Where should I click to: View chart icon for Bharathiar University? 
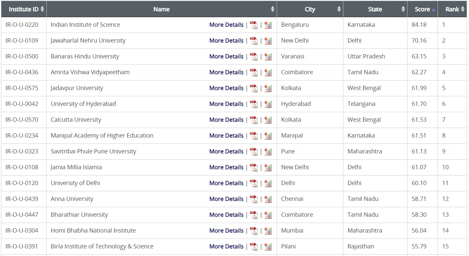[x=268, y=215]
